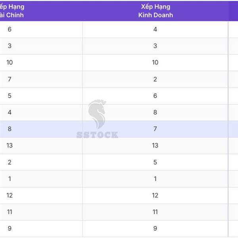Select value 4 in Kinh Doanh column
Screen dimensions: 238x238
tap(155, 29)
